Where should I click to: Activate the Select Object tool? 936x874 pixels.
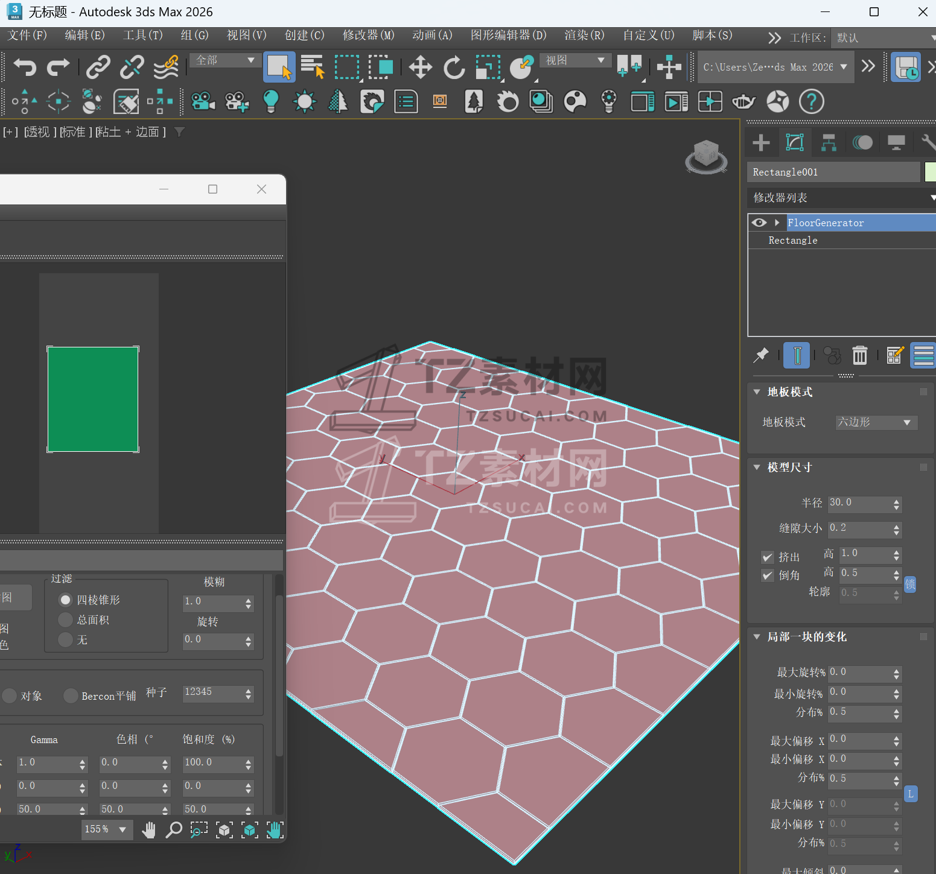[279, 67]
